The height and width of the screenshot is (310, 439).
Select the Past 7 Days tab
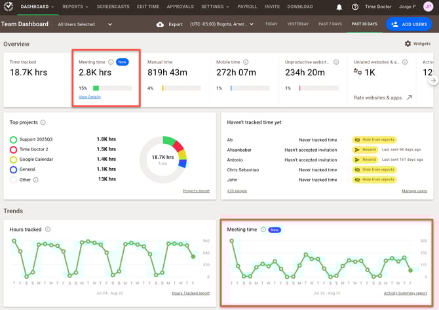coord(331,24)
